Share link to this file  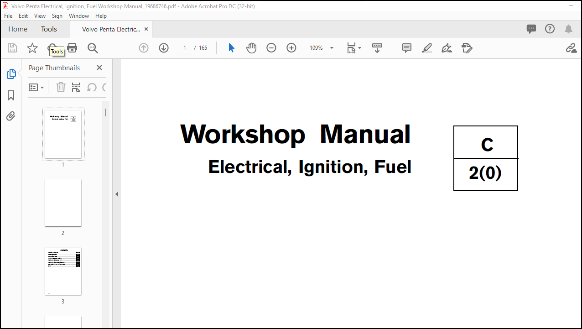[x=571, y=48]
